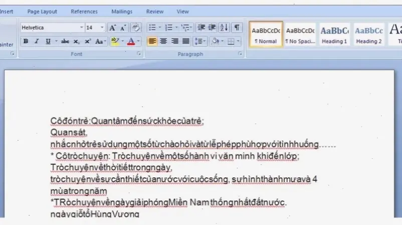This screenshot has width=402, height=225.
Task: Open the References tab
Action: coord(84,12)
